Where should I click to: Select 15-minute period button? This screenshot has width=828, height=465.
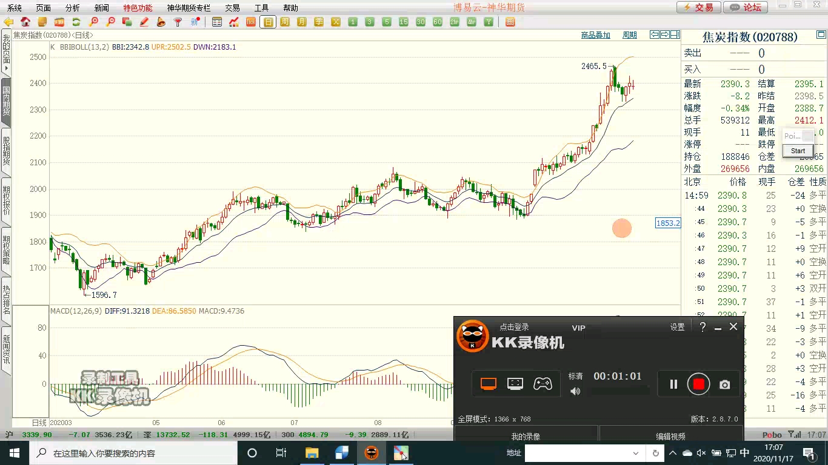pyautogui.click(x=404, y=22)
